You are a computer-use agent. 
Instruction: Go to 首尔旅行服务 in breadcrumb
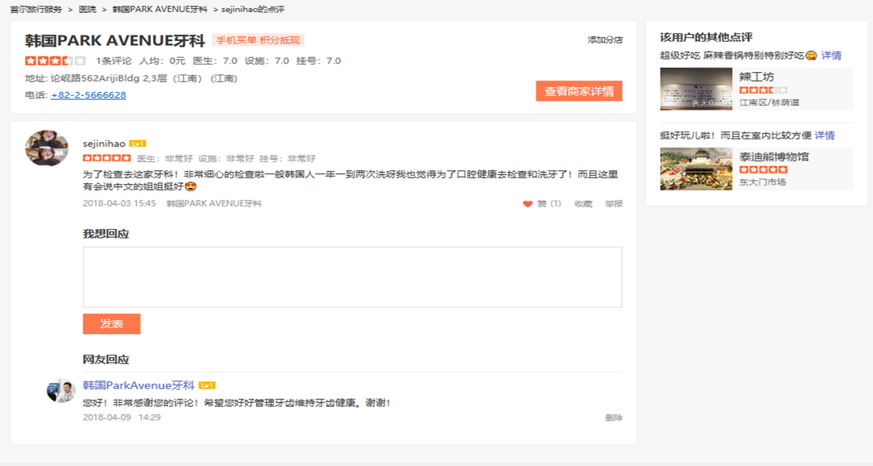pyautogui.click(x=37, y=10)
